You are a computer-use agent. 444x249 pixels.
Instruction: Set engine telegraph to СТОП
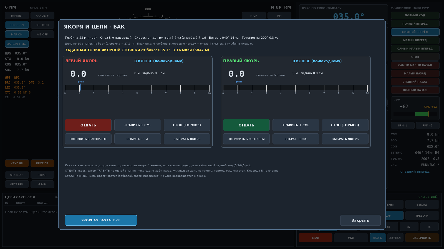415,57
